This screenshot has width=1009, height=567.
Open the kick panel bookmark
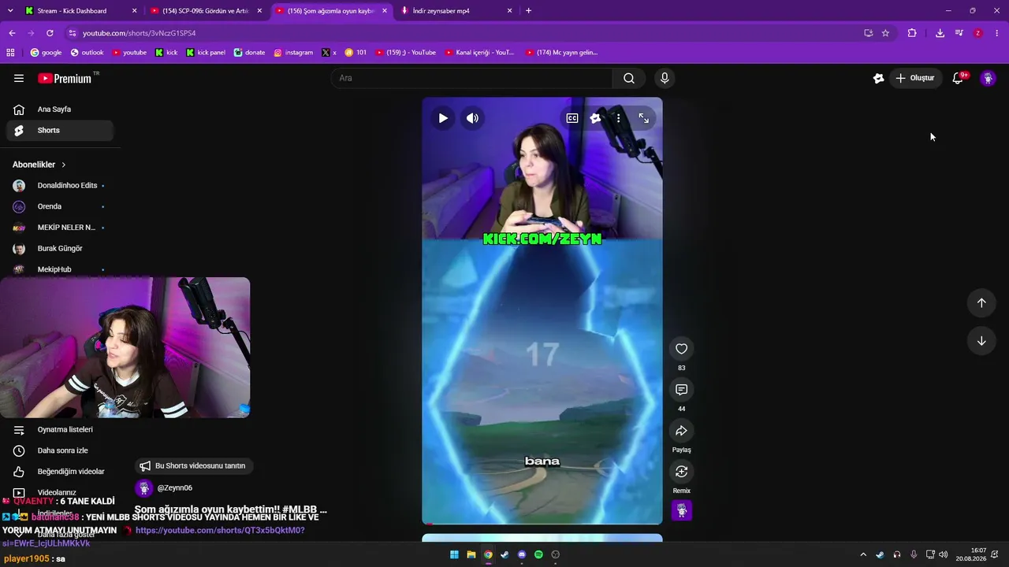(x=206, y=53)
